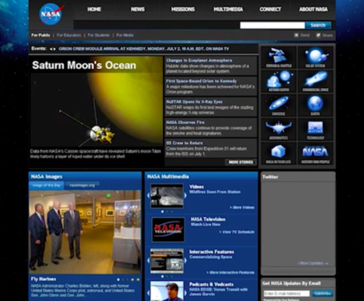Open the NEWS menu
The image size is (364, 301).
pos(137,9)
